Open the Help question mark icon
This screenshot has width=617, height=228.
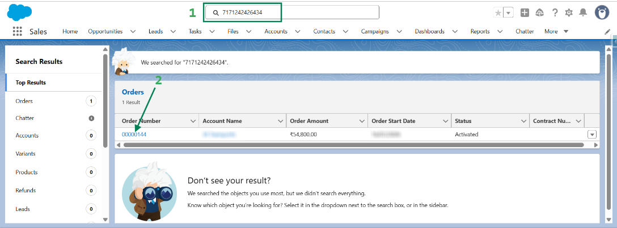point(555,12)
